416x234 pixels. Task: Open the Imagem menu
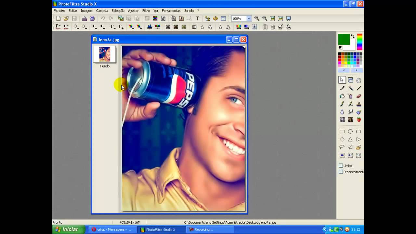[x=87, y=11]
